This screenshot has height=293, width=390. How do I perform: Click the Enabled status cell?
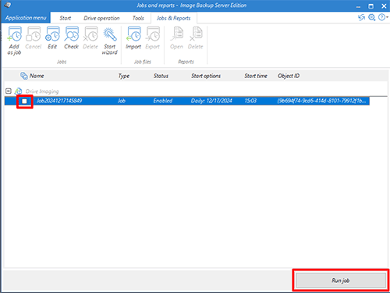[163, 101]
